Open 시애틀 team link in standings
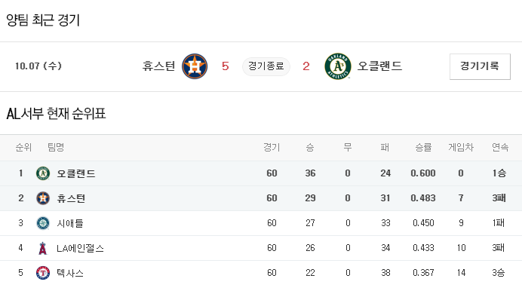This screenshot has height=297, width=522. [70, 223]
